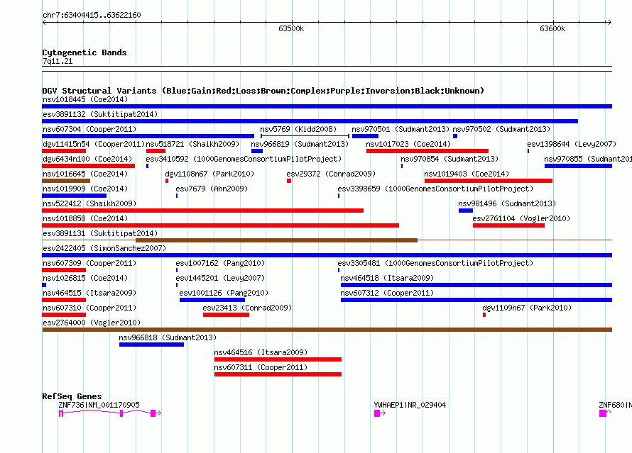Select nsv1026815 (Coe2014) label
Viewport: 632px width, 453px height.
(x=85, y=278)
